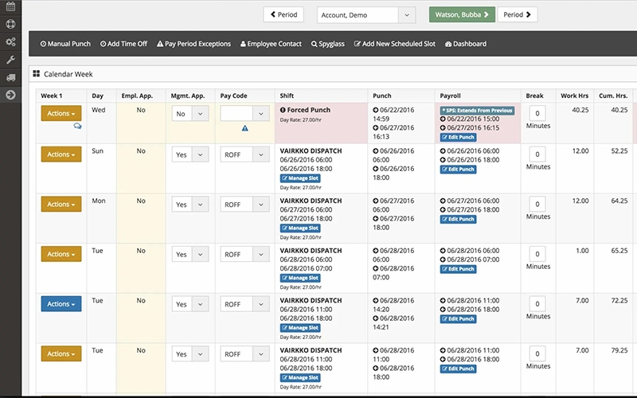The image size is (637, 398).
Task: Go to next employee Watson, Bubba
Action: pyautogui.click(x=462, y=14)
